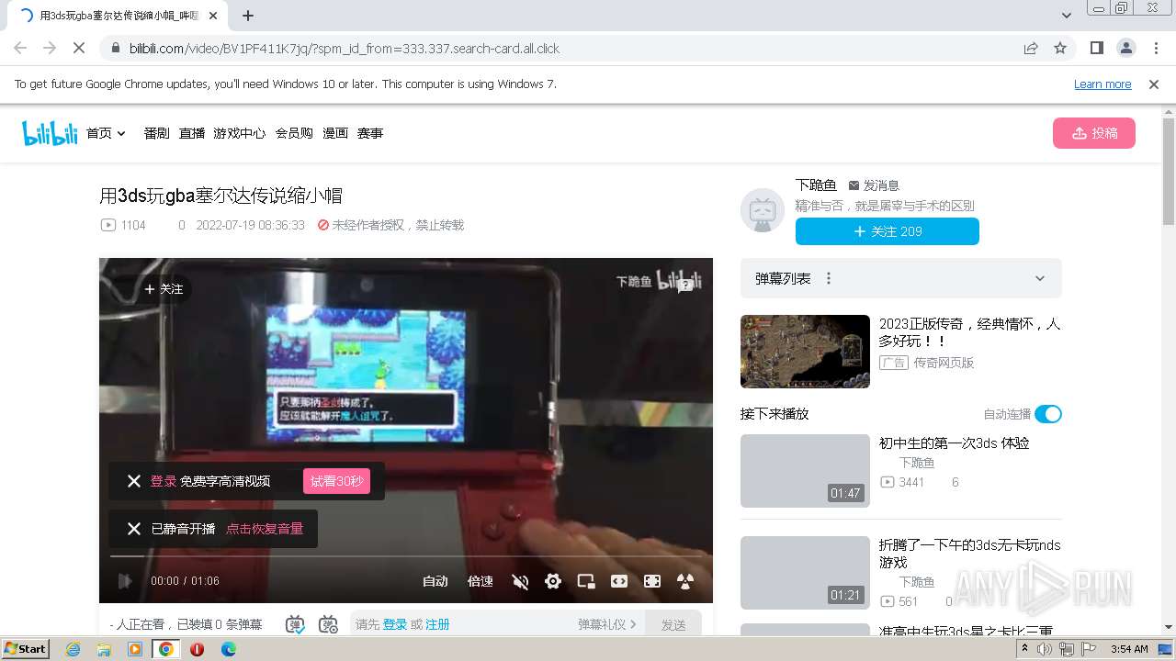This screenshot has width=1176, height=661.
Task: Click 登录 in danmaku input bar
Action: click(x=395, y=624)
